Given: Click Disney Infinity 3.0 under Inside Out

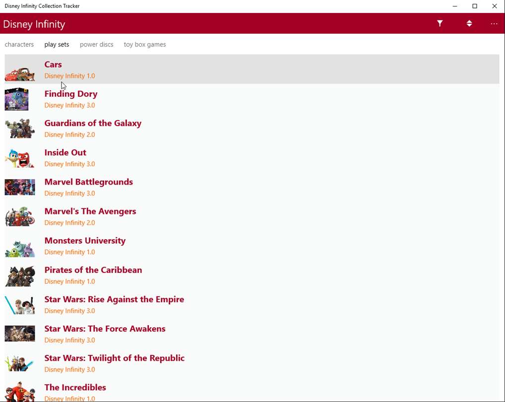Looking at the screenshot, I should [x=69, y=164].
